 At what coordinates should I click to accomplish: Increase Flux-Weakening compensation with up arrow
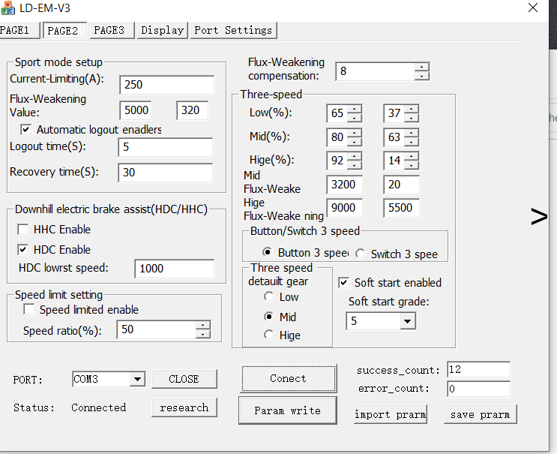[422, 67]
